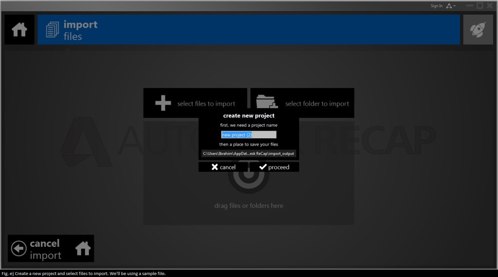Click the plus icon to add files
The width and height of the screenshot is (498, 277).
(x=163, y=103)
